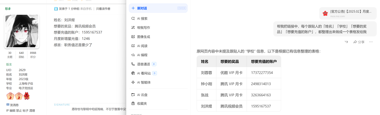Open the 官方公告 2025.02 link card
The width and height of the screenshot is (380, 115).
[x=348, y=14]
